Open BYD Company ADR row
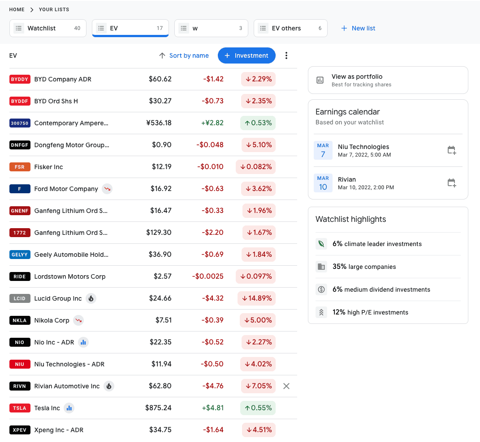The image size is (480, 442). coord(153,79)
